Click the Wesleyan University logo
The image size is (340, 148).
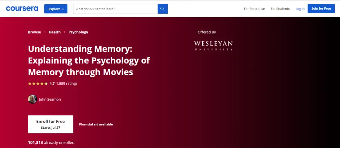[x=213, y=46]
